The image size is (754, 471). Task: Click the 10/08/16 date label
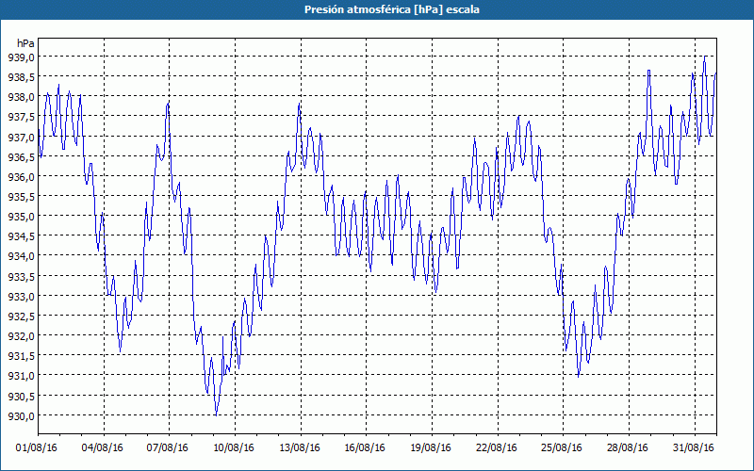[x=234, y=447]
